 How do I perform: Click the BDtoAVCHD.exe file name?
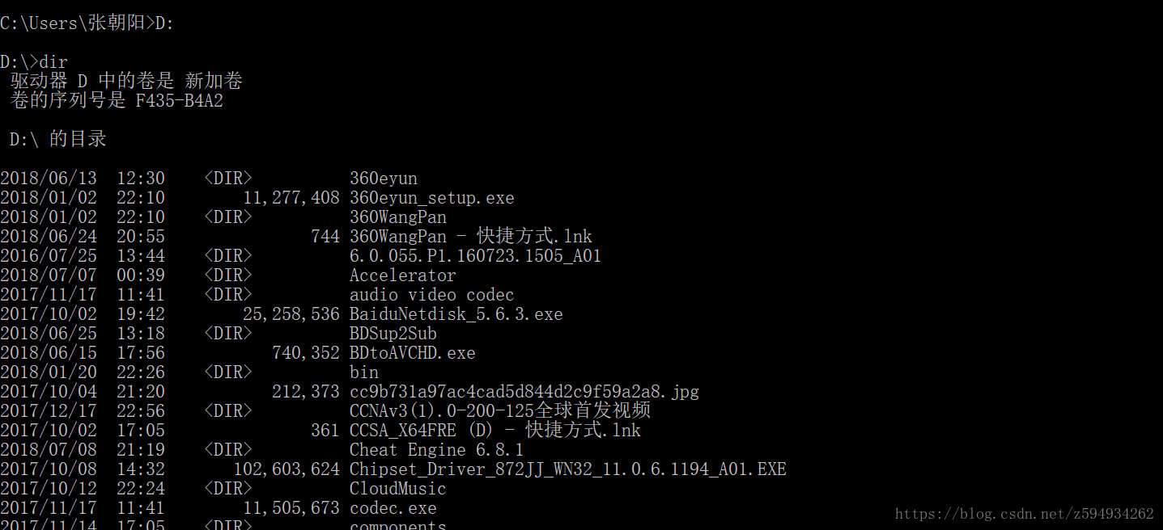[x=412, y=353]
